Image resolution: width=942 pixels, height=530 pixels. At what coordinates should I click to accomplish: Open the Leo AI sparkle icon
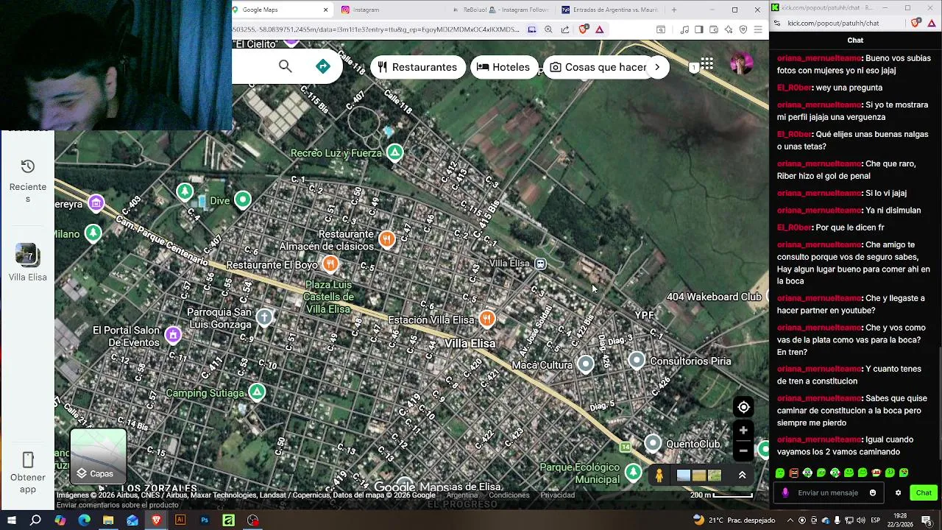coord(728,29)
